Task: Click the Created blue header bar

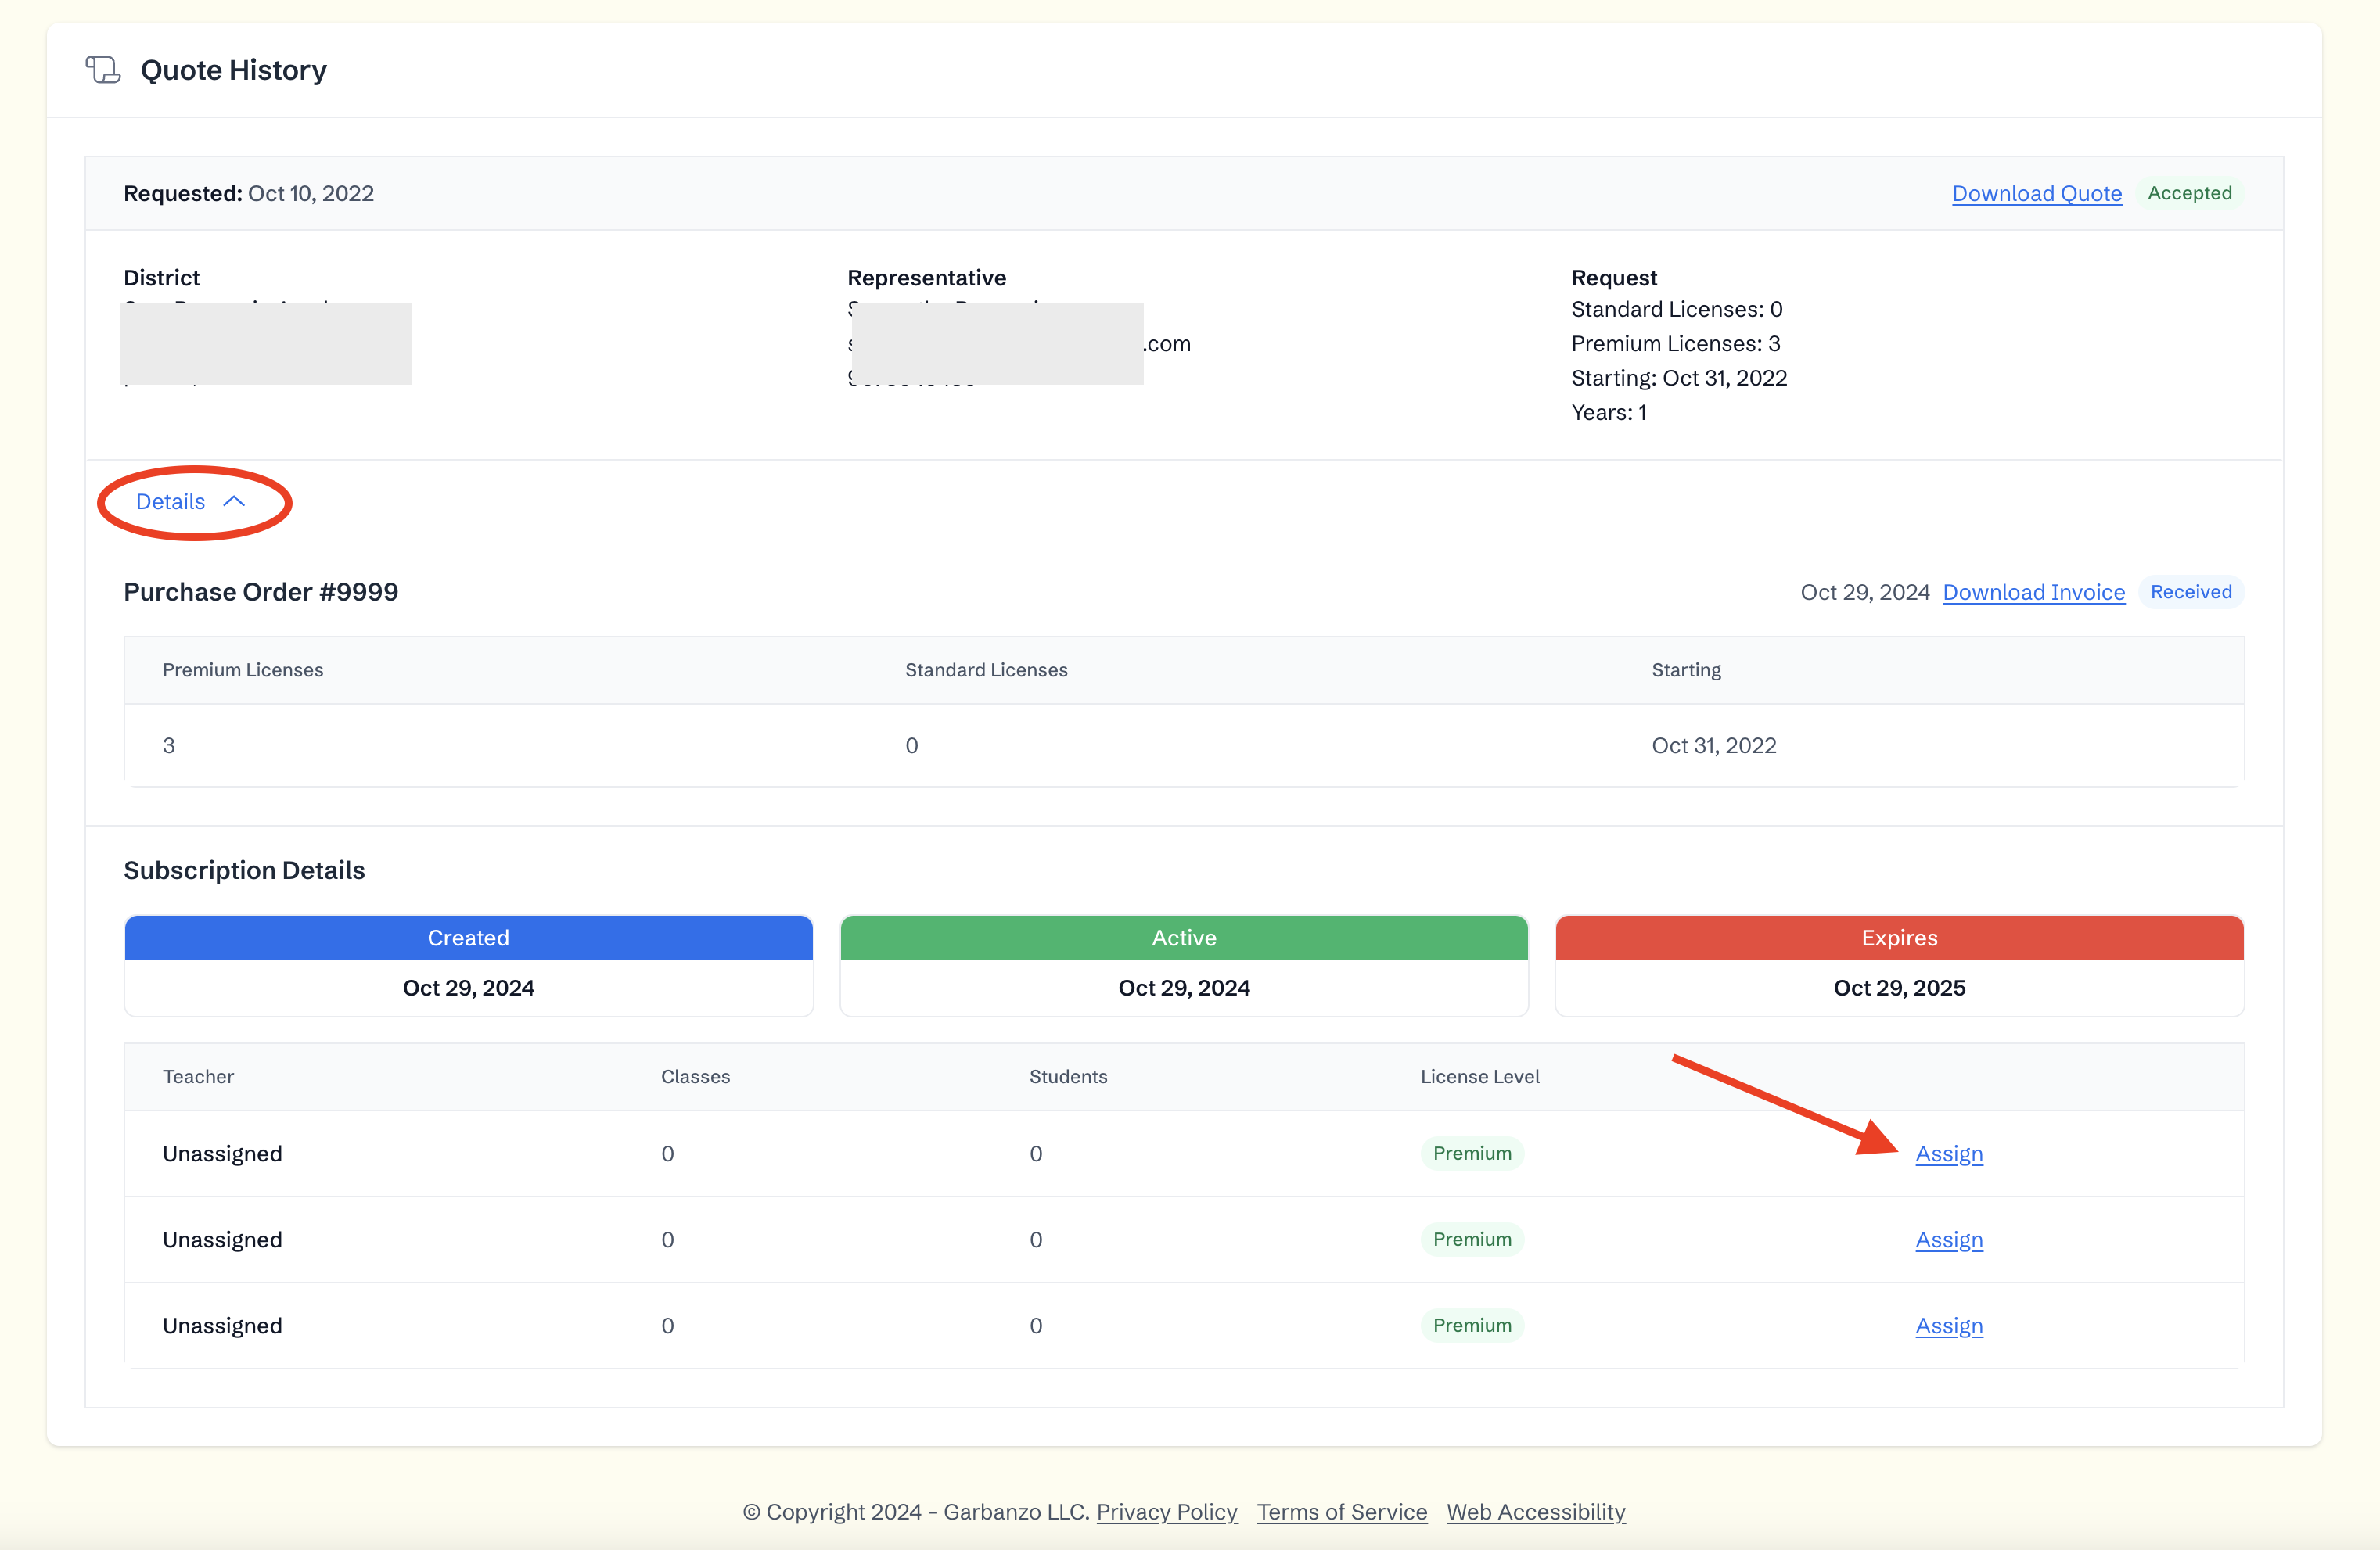Action: [468, 938]
